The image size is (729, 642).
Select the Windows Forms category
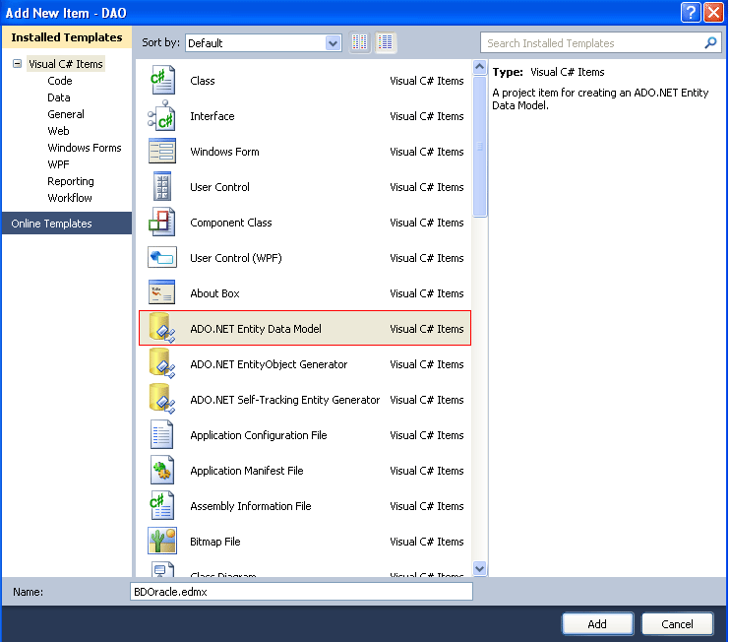[85, 148]
